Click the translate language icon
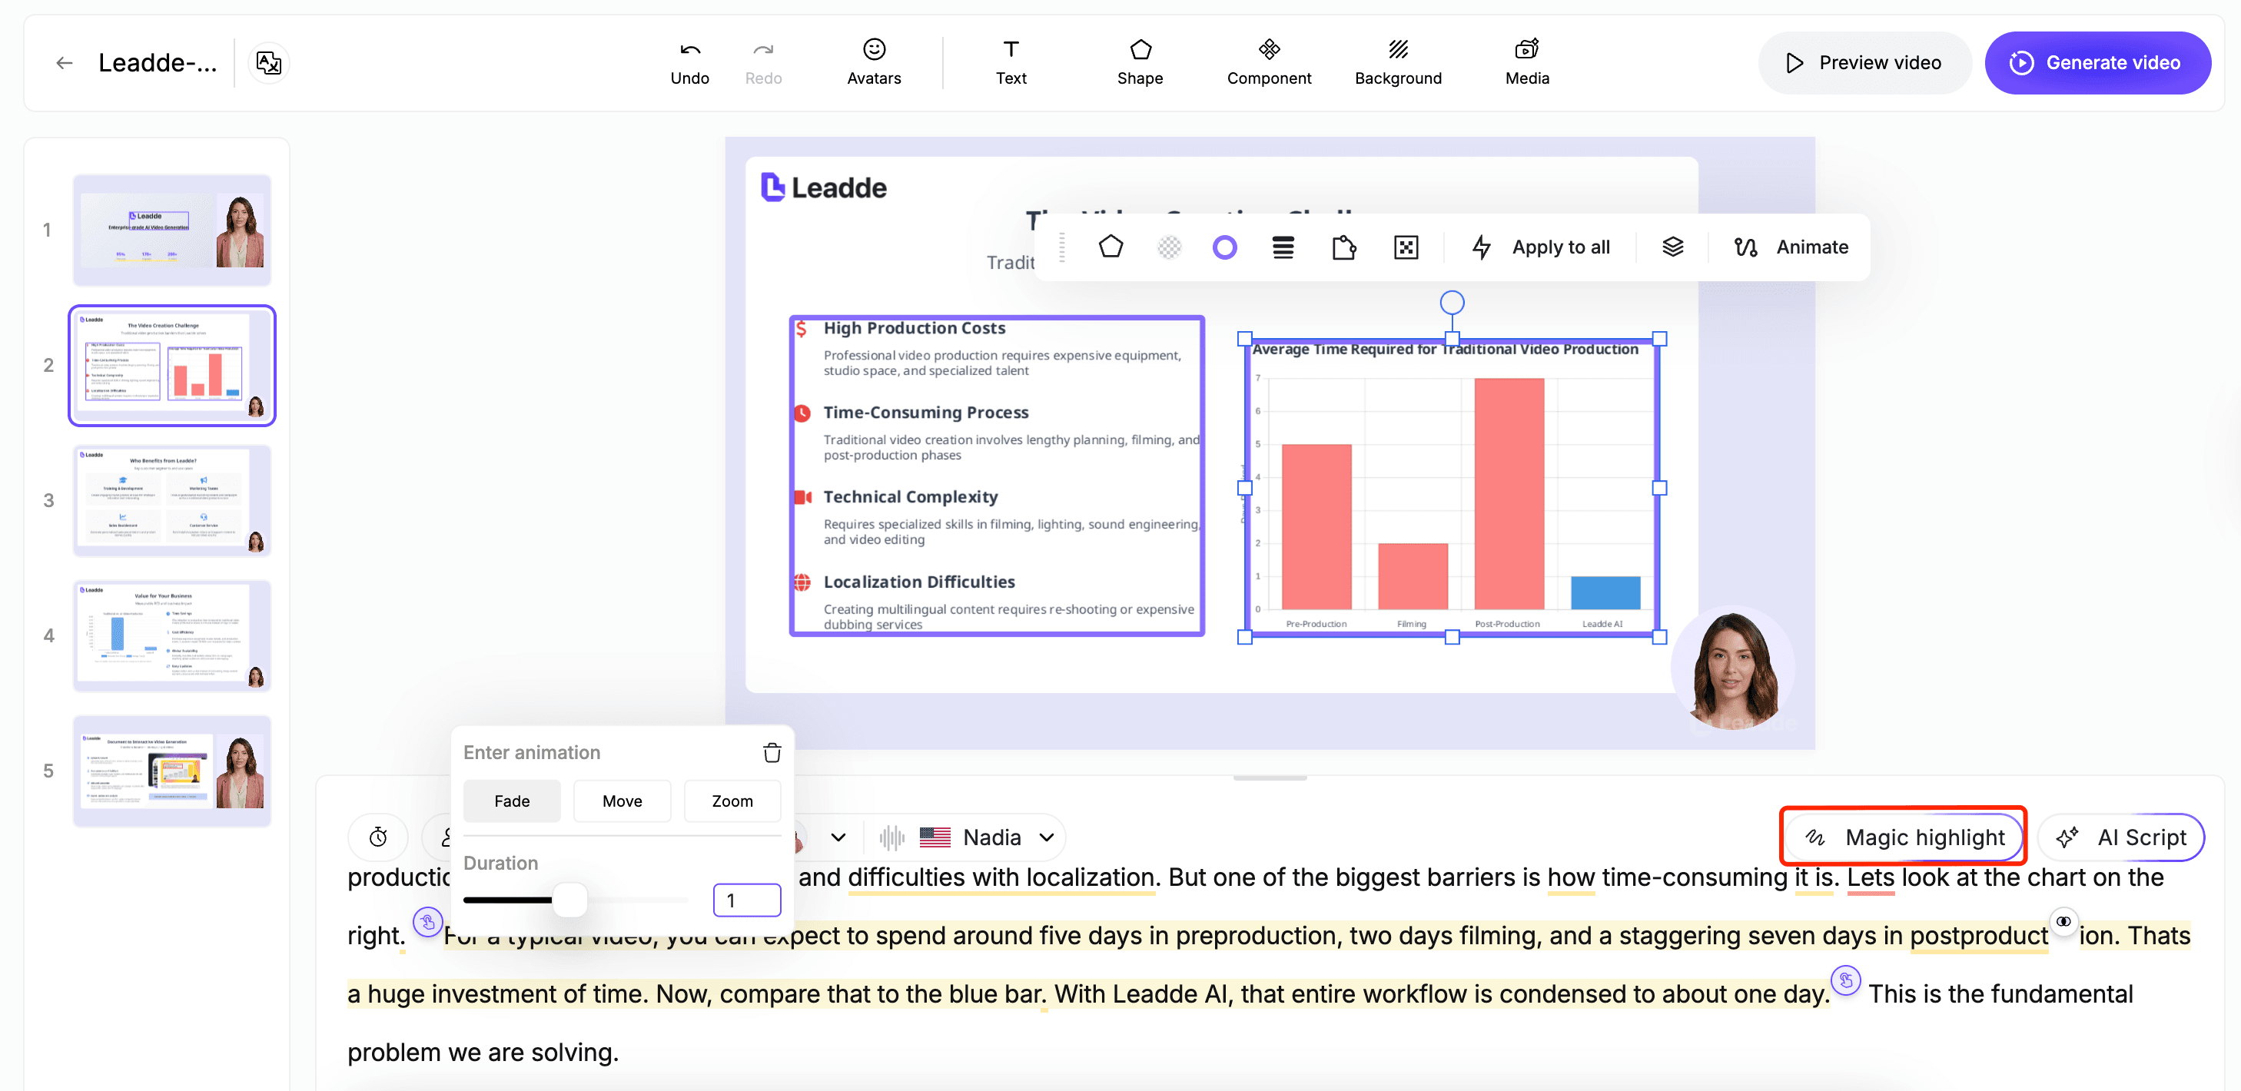 (x=269, y=63)
